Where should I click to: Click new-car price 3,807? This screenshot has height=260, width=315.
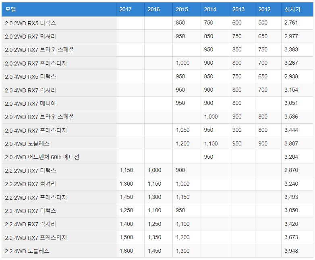[291, 143]
